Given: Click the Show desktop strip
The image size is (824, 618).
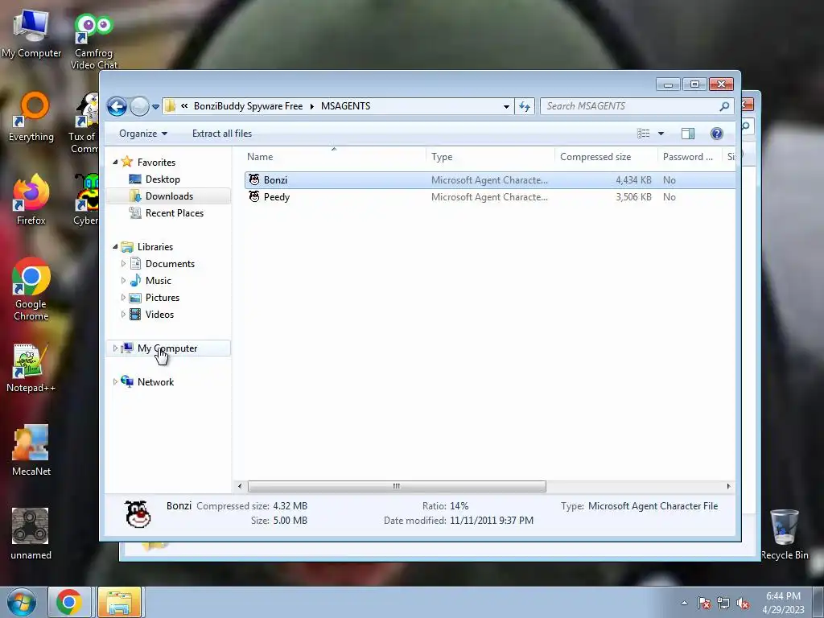Looking at the screenshot, I should 818,602.
